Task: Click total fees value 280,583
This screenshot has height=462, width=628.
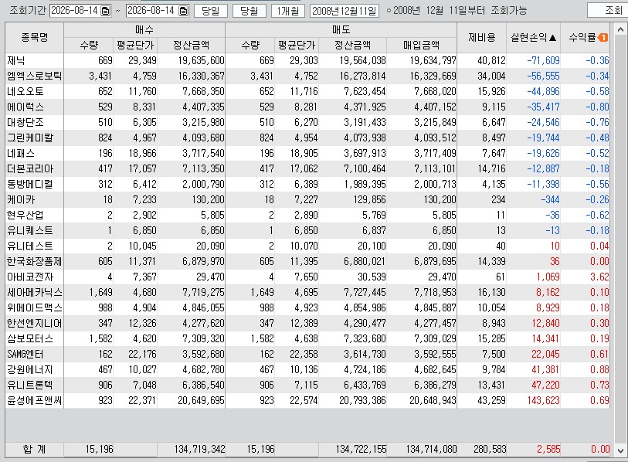Action: point(490,450)
